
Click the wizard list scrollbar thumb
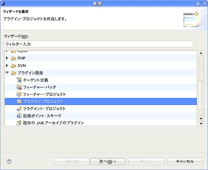click(x=201, y=95)
